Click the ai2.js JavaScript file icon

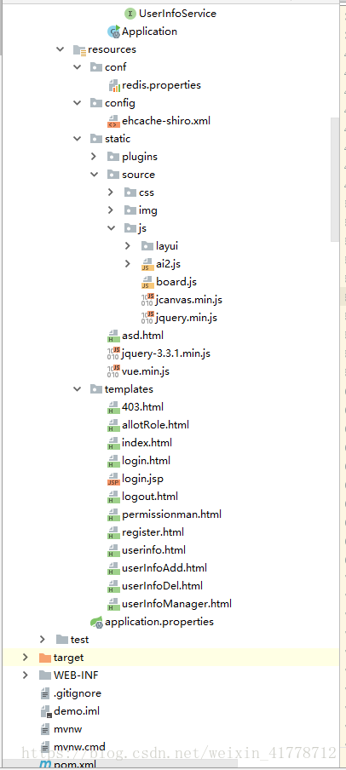(147, 264)
